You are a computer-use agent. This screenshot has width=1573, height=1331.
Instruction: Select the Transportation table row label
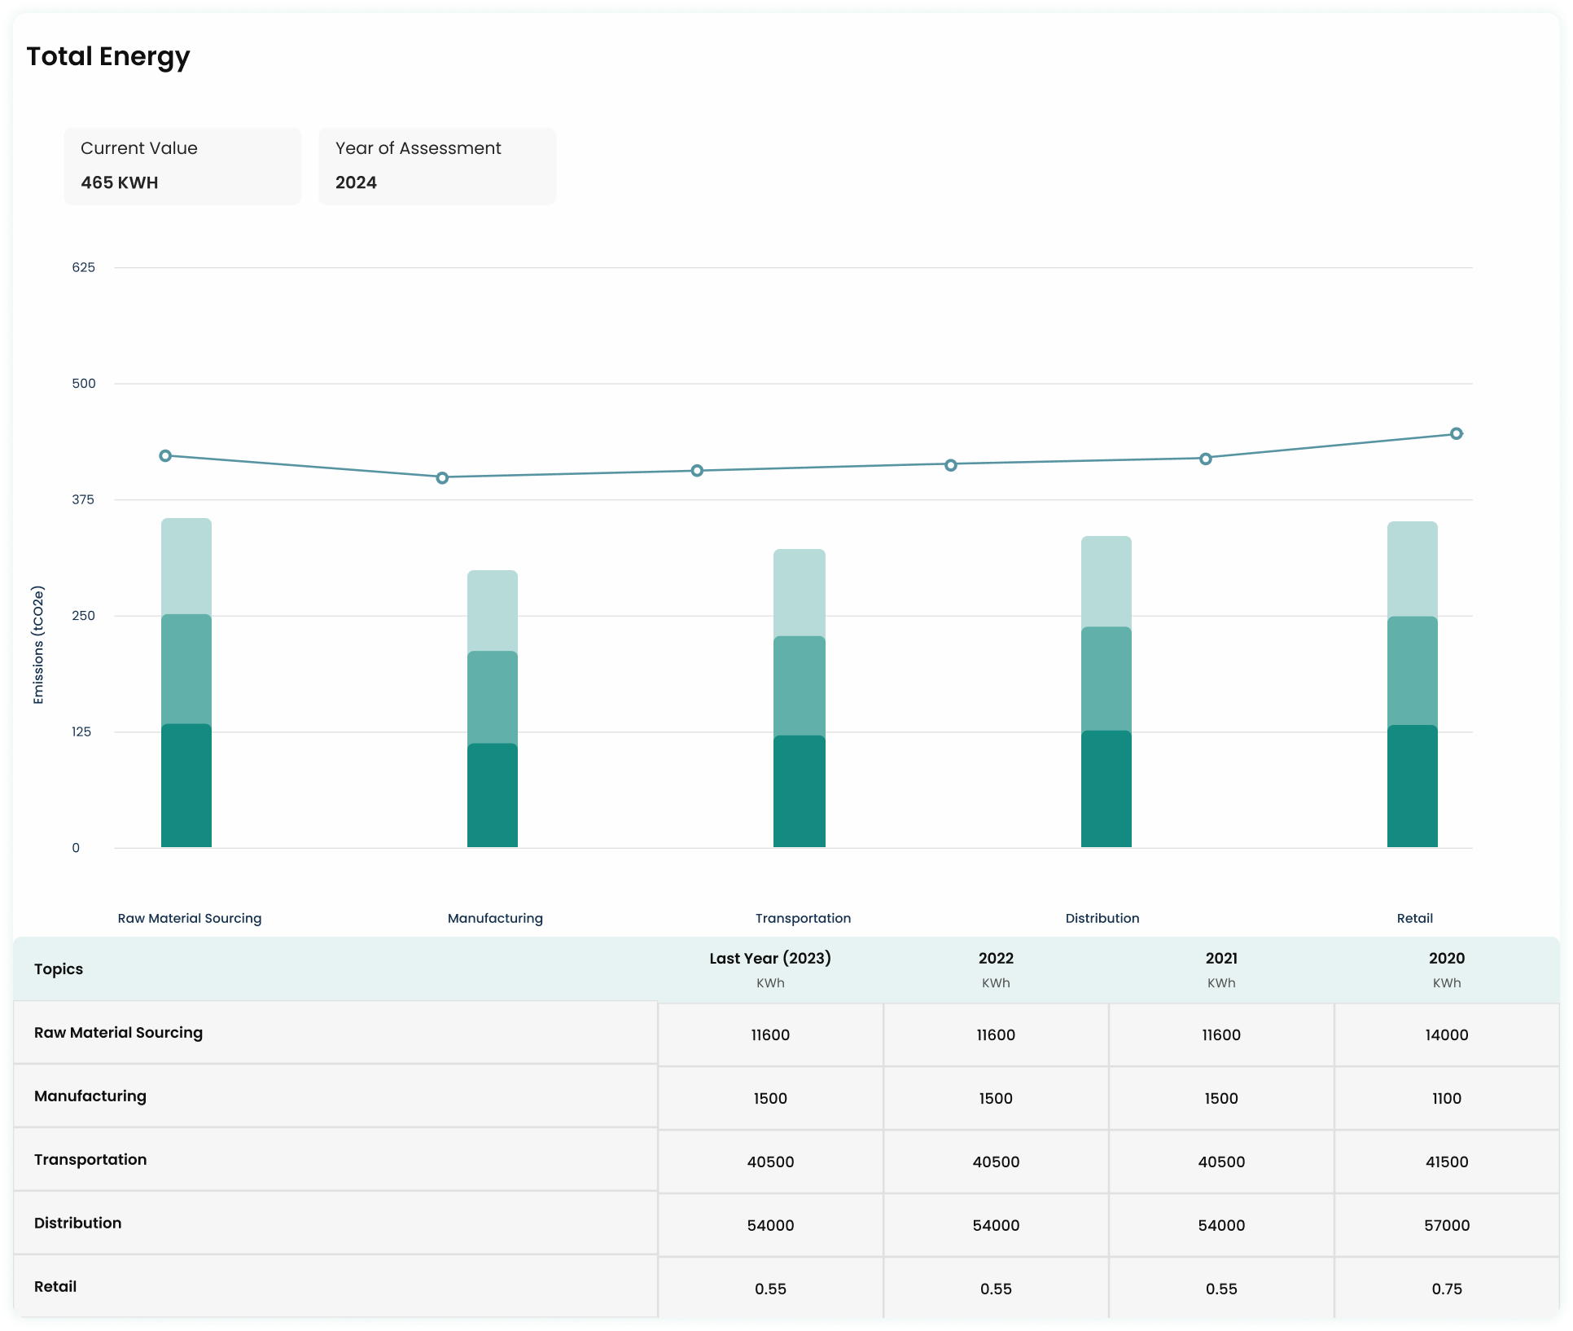(x=90, y=1159)
